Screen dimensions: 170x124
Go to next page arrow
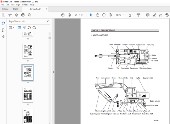[69, 15]
